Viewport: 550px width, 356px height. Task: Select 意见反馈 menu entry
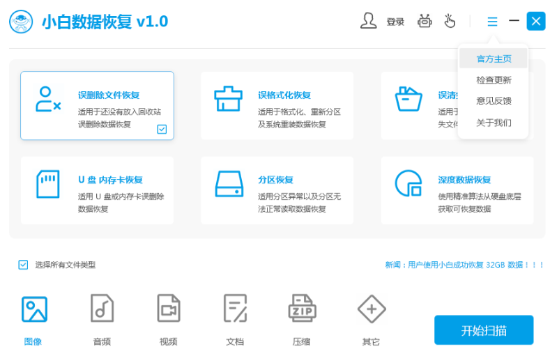tap(494, 101)
